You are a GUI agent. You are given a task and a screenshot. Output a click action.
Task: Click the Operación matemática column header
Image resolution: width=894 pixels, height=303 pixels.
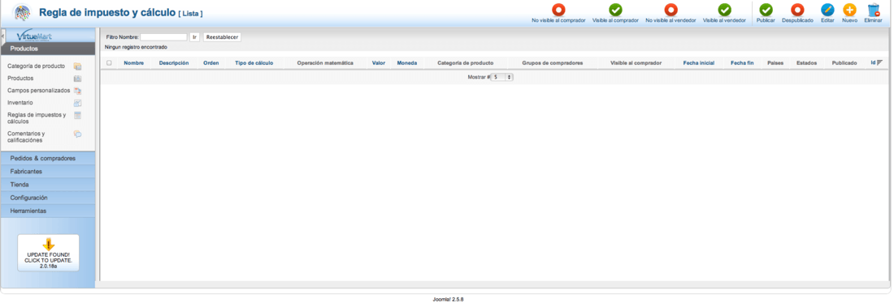tap(325, 63)
